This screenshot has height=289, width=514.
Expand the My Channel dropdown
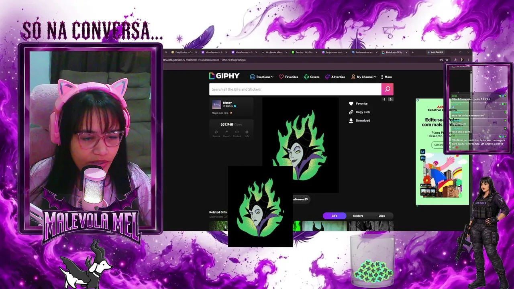[364, 77]
